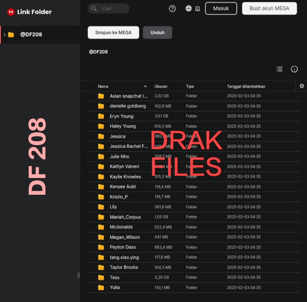Screen dimensions: 307x302
Task: Select the 'Lily' folder name
Action: (113, 207)
